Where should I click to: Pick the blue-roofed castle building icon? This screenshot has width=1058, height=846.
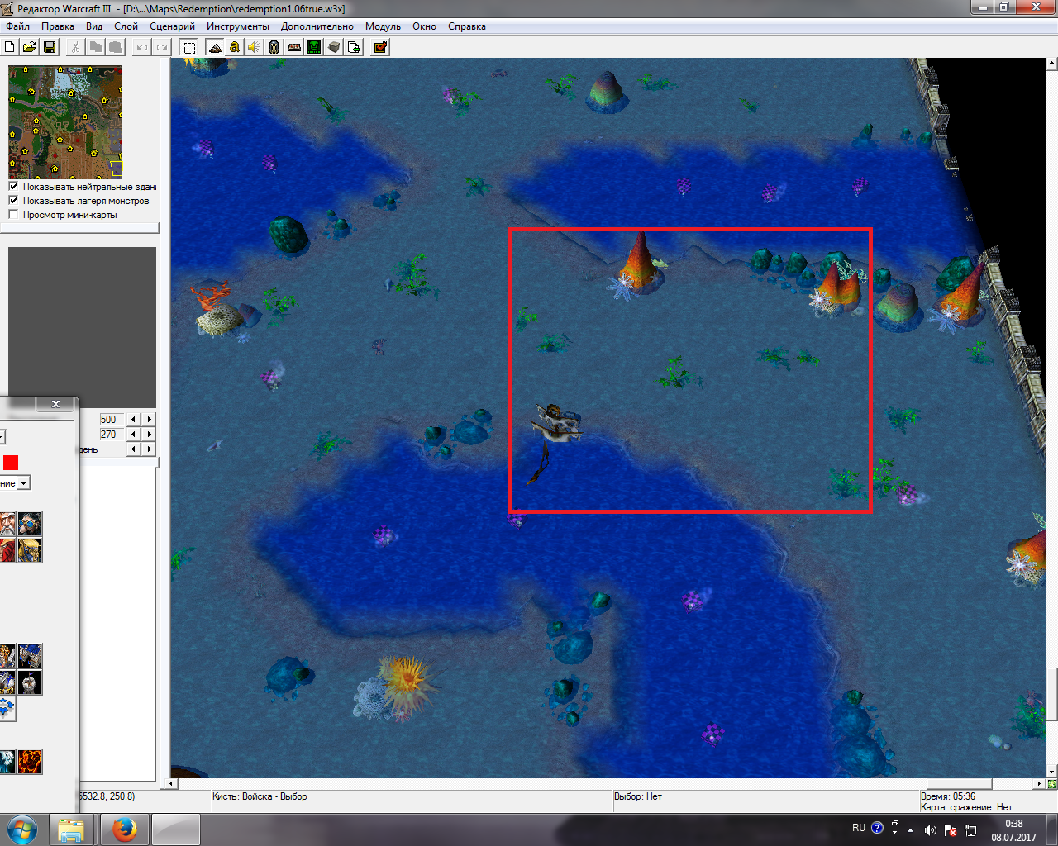30,656
